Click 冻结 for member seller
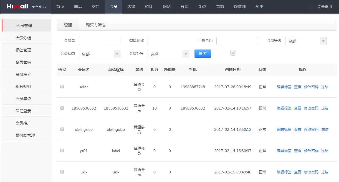This screenshot has width=339, height=182. 325,87
